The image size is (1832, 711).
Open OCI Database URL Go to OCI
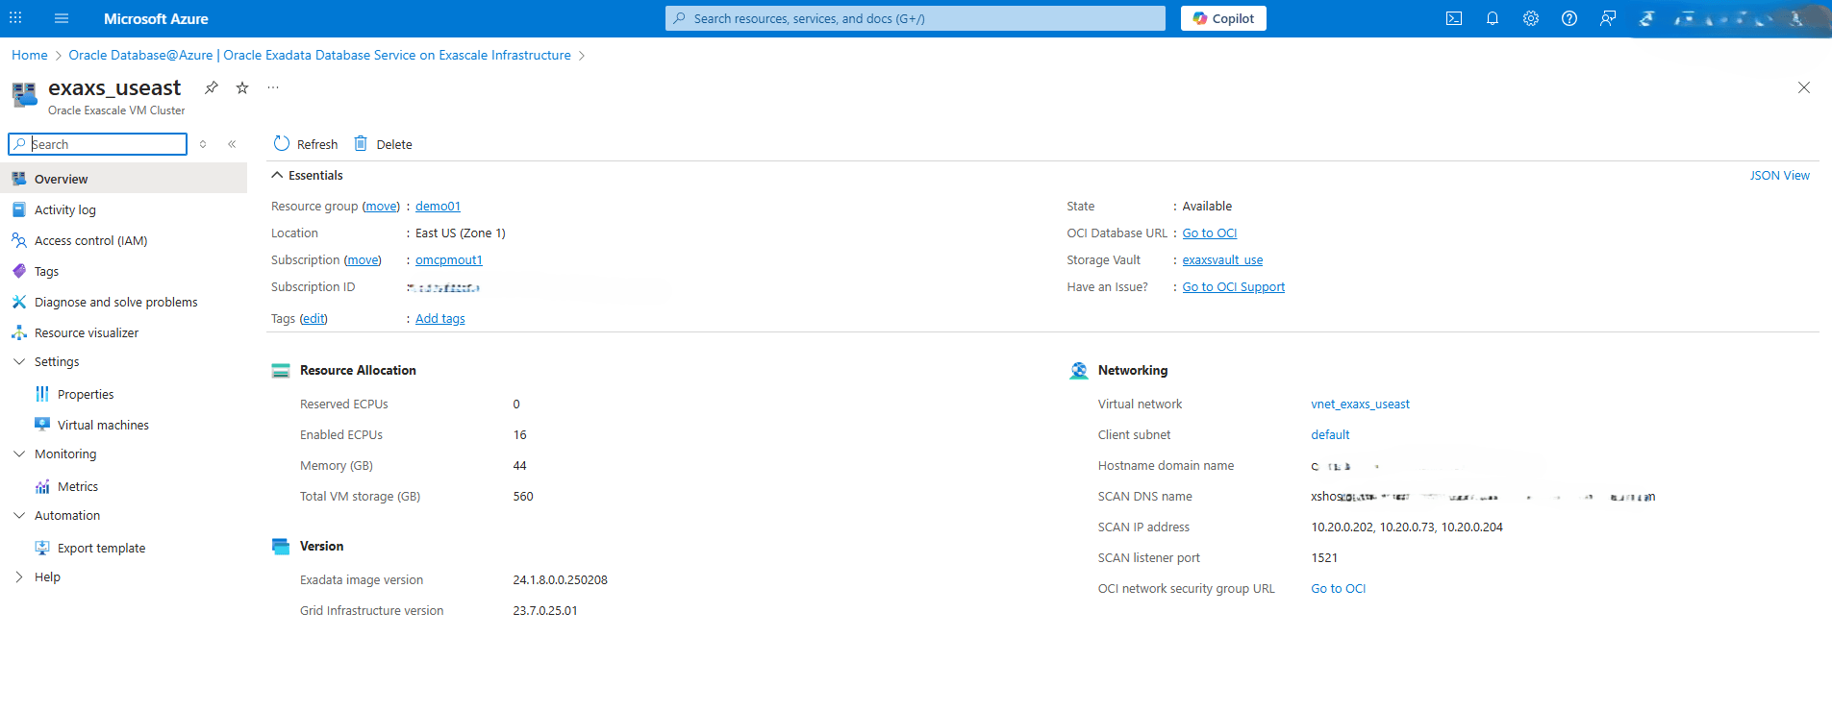(x=1210, y=233)
